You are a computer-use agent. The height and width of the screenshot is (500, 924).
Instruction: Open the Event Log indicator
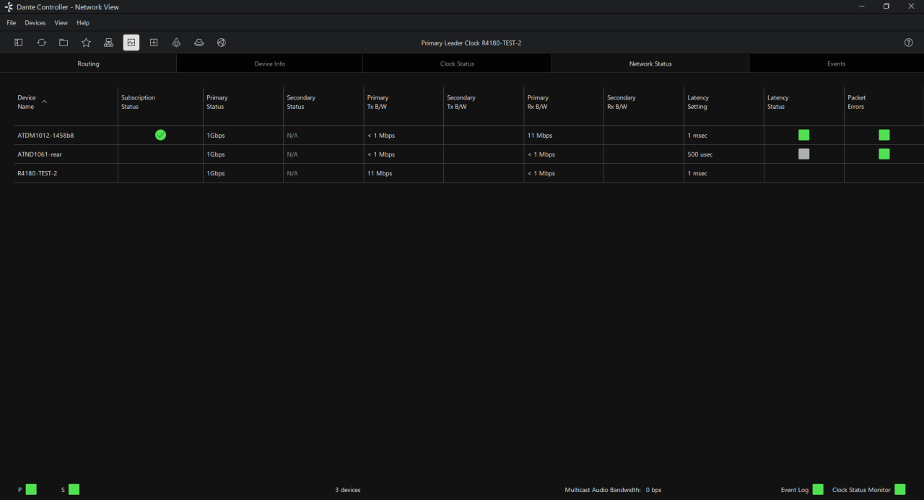click(x=818, y=489)
